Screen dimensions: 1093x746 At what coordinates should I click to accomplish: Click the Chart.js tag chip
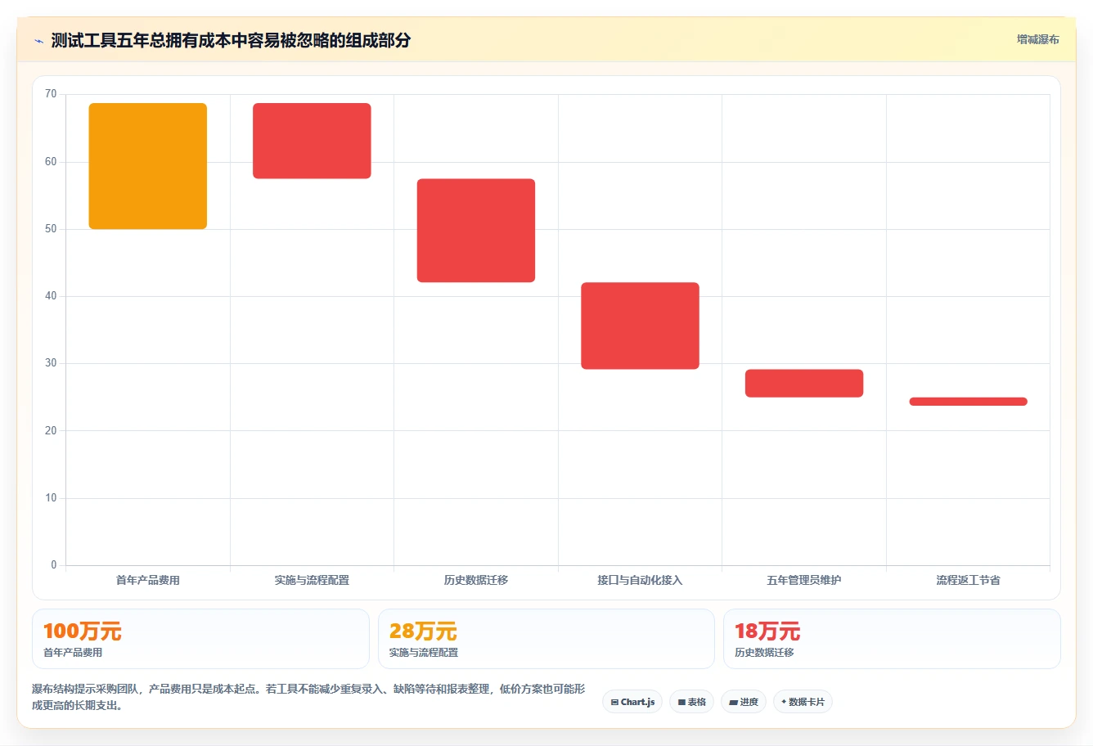(x=632, y=702)
